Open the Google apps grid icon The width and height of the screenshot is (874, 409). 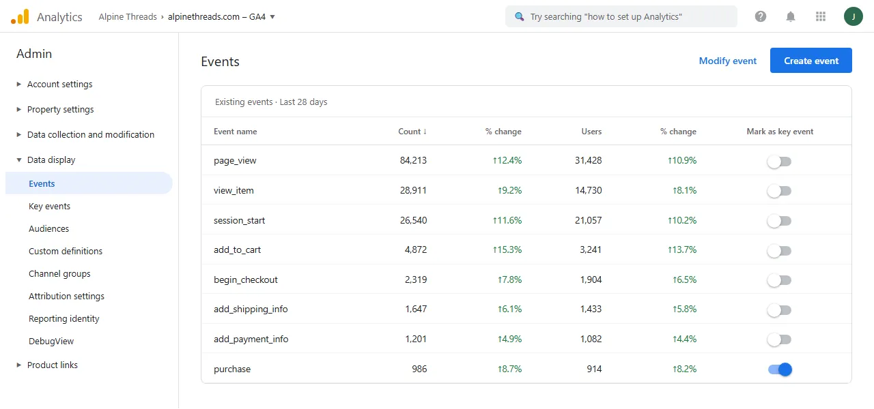(x=821, y=16)
